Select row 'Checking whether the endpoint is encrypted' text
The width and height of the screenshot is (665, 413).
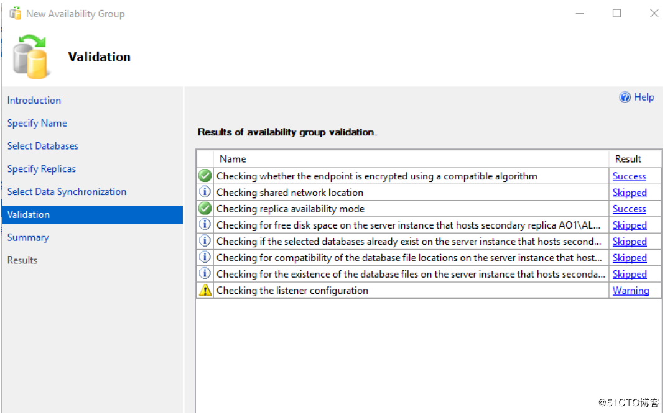pyautogui.click(x=376, y=176)
